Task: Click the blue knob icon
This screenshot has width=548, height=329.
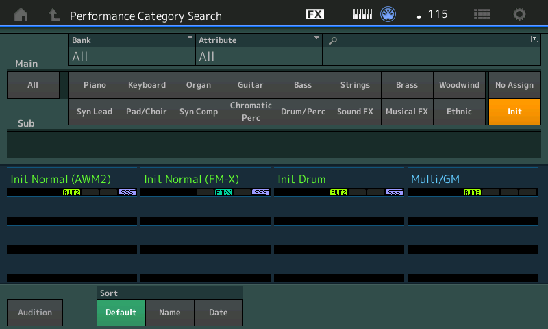Action: pyautogui.click(x=388, y=14)
